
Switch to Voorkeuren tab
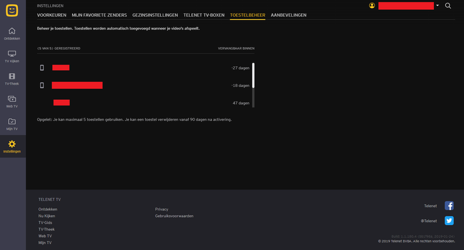tap(52, 15)
